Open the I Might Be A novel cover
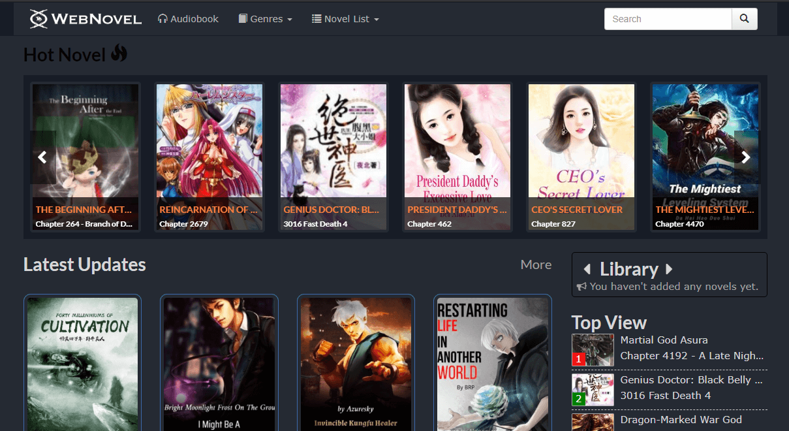This screenshot has height=431, width=789. pyautogui.click(x=219, y=364)
